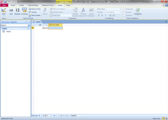Click Undo in Quick Access Toolbar
This screenshot has width=168, height=120.
9,2
